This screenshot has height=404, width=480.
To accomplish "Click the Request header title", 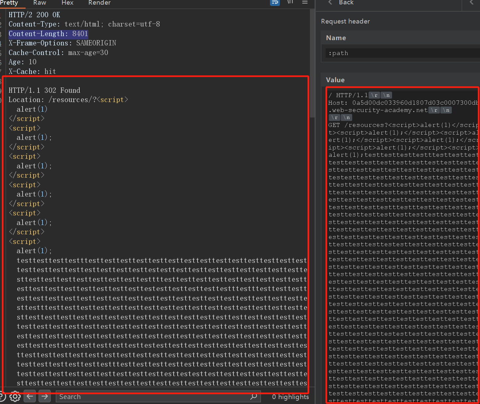I will point(345,21).
